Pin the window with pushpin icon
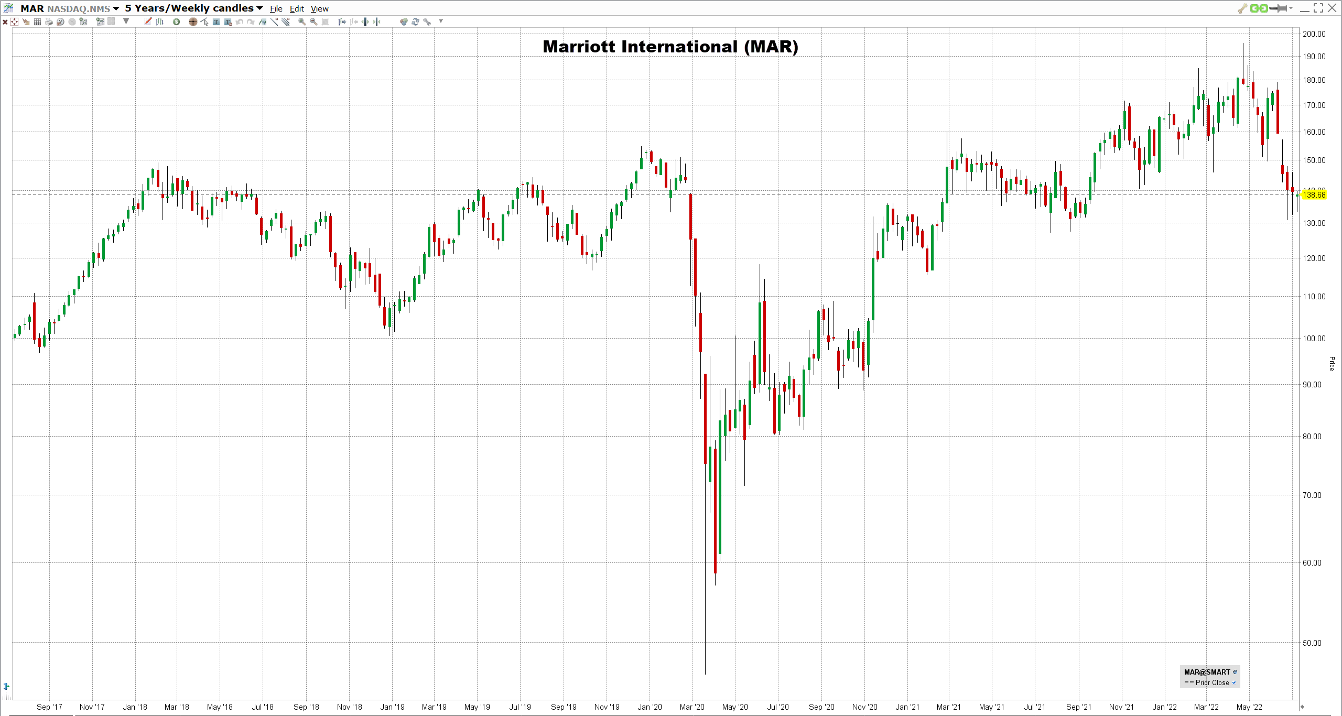The image size is (1342, 716). tap(1278, 8)
